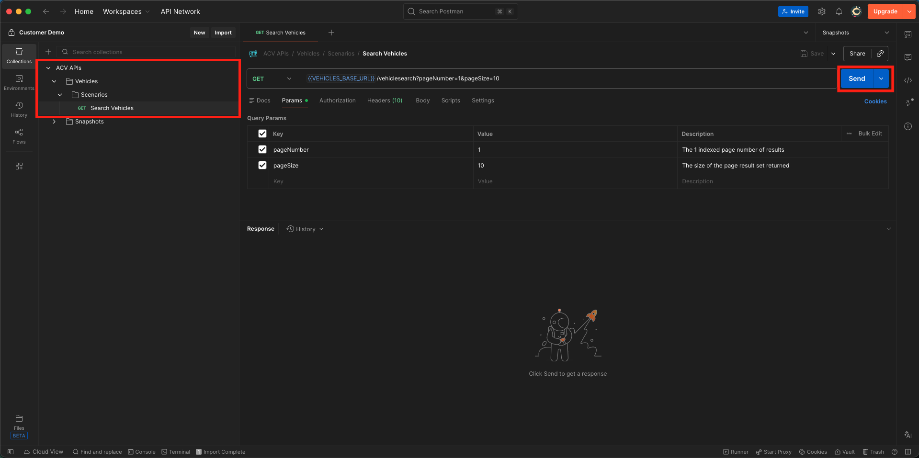Open the GET method dropdown
This screenshot has height=458, width=919.
pyautogui.click(x=289, y=78)
